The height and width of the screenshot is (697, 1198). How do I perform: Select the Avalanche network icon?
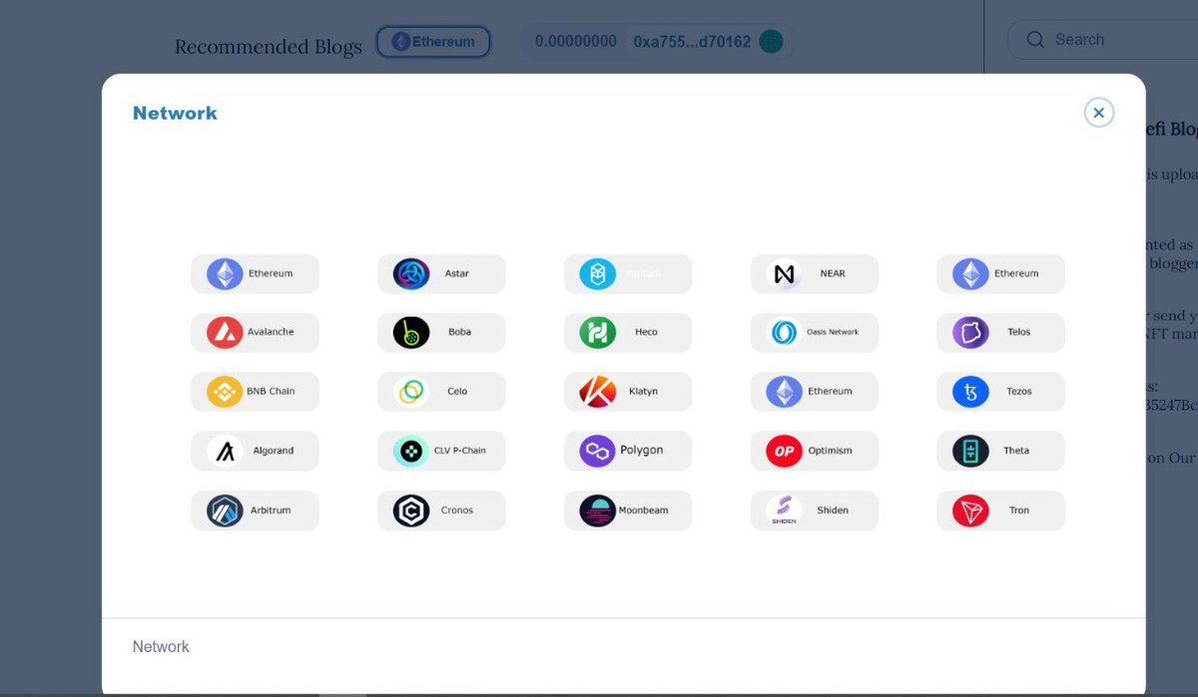(x=225, y=332)
